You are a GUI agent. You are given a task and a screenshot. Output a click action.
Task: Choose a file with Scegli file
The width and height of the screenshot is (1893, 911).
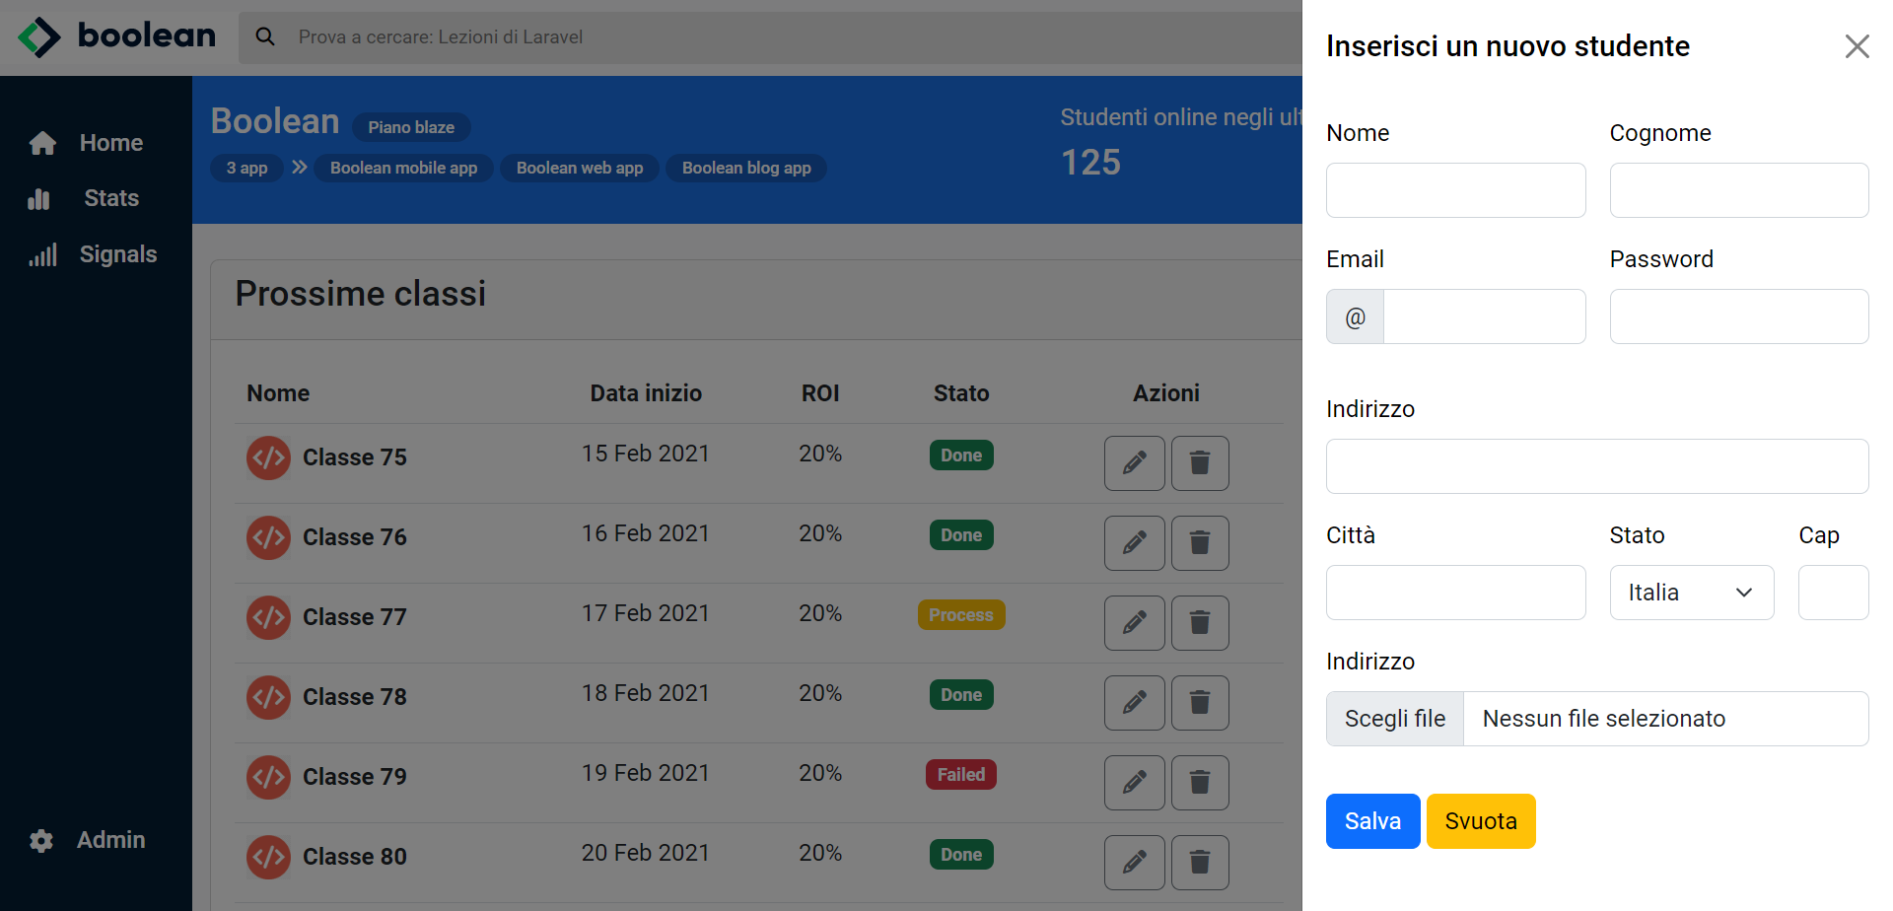pos(1394,718)
